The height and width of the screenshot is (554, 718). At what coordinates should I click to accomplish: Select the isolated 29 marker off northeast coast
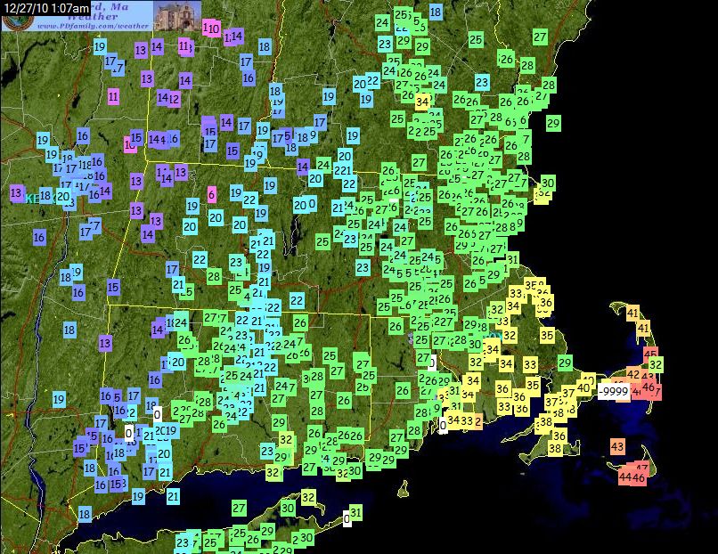(553, 124)
